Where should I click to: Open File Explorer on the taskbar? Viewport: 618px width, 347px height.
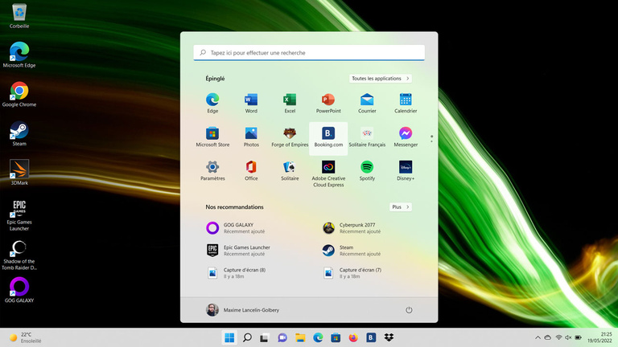tap(300, 337)
